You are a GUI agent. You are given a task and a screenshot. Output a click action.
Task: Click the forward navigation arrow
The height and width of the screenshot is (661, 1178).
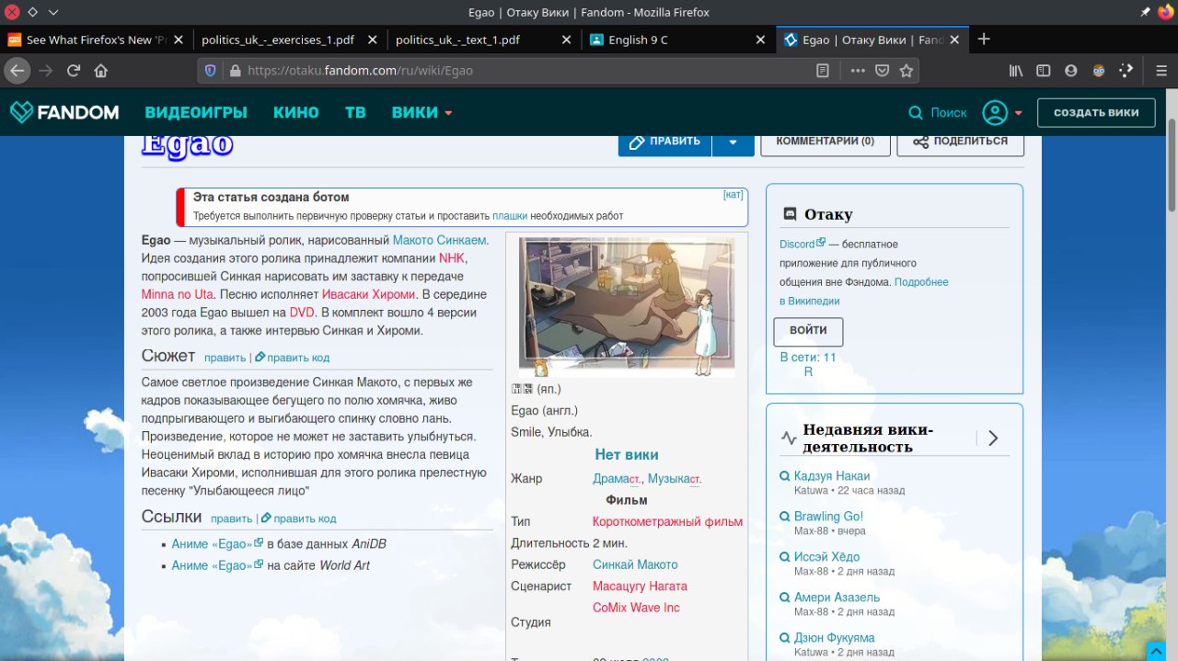[46, 71]
